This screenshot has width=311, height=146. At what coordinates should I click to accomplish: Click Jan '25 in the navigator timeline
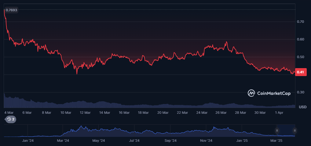pyautogui.click(x=242, y=141)
